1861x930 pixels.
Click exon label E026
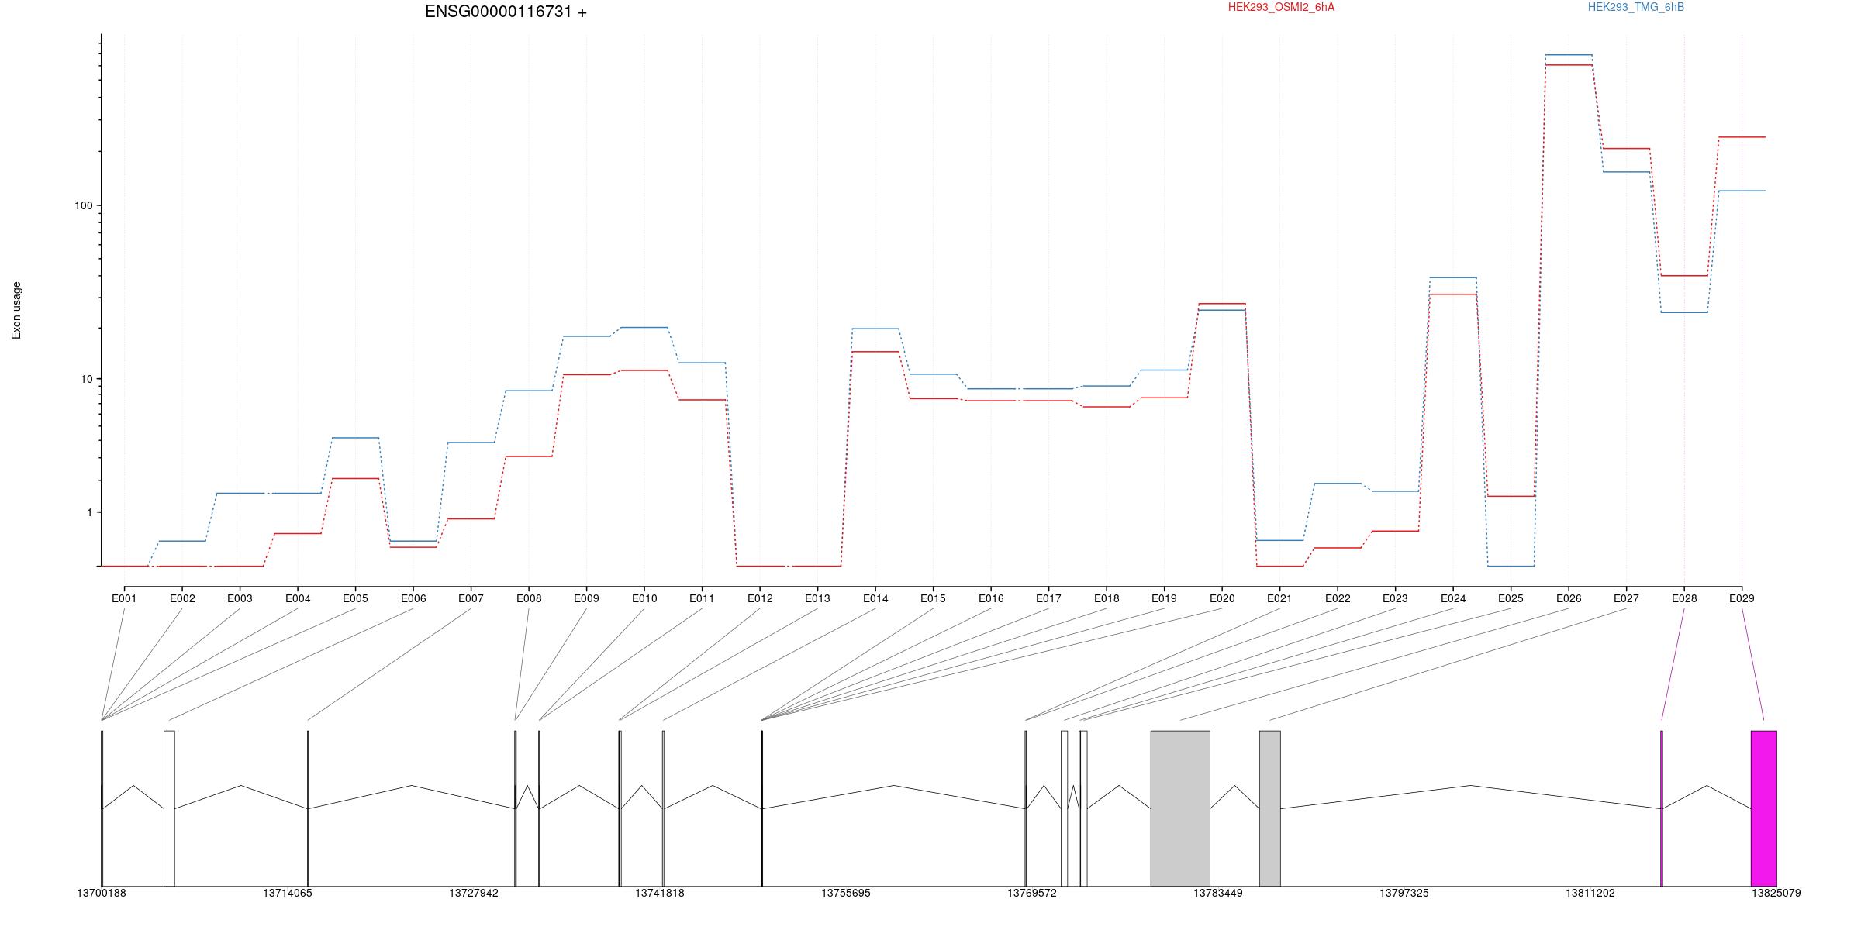point(1569,598)
